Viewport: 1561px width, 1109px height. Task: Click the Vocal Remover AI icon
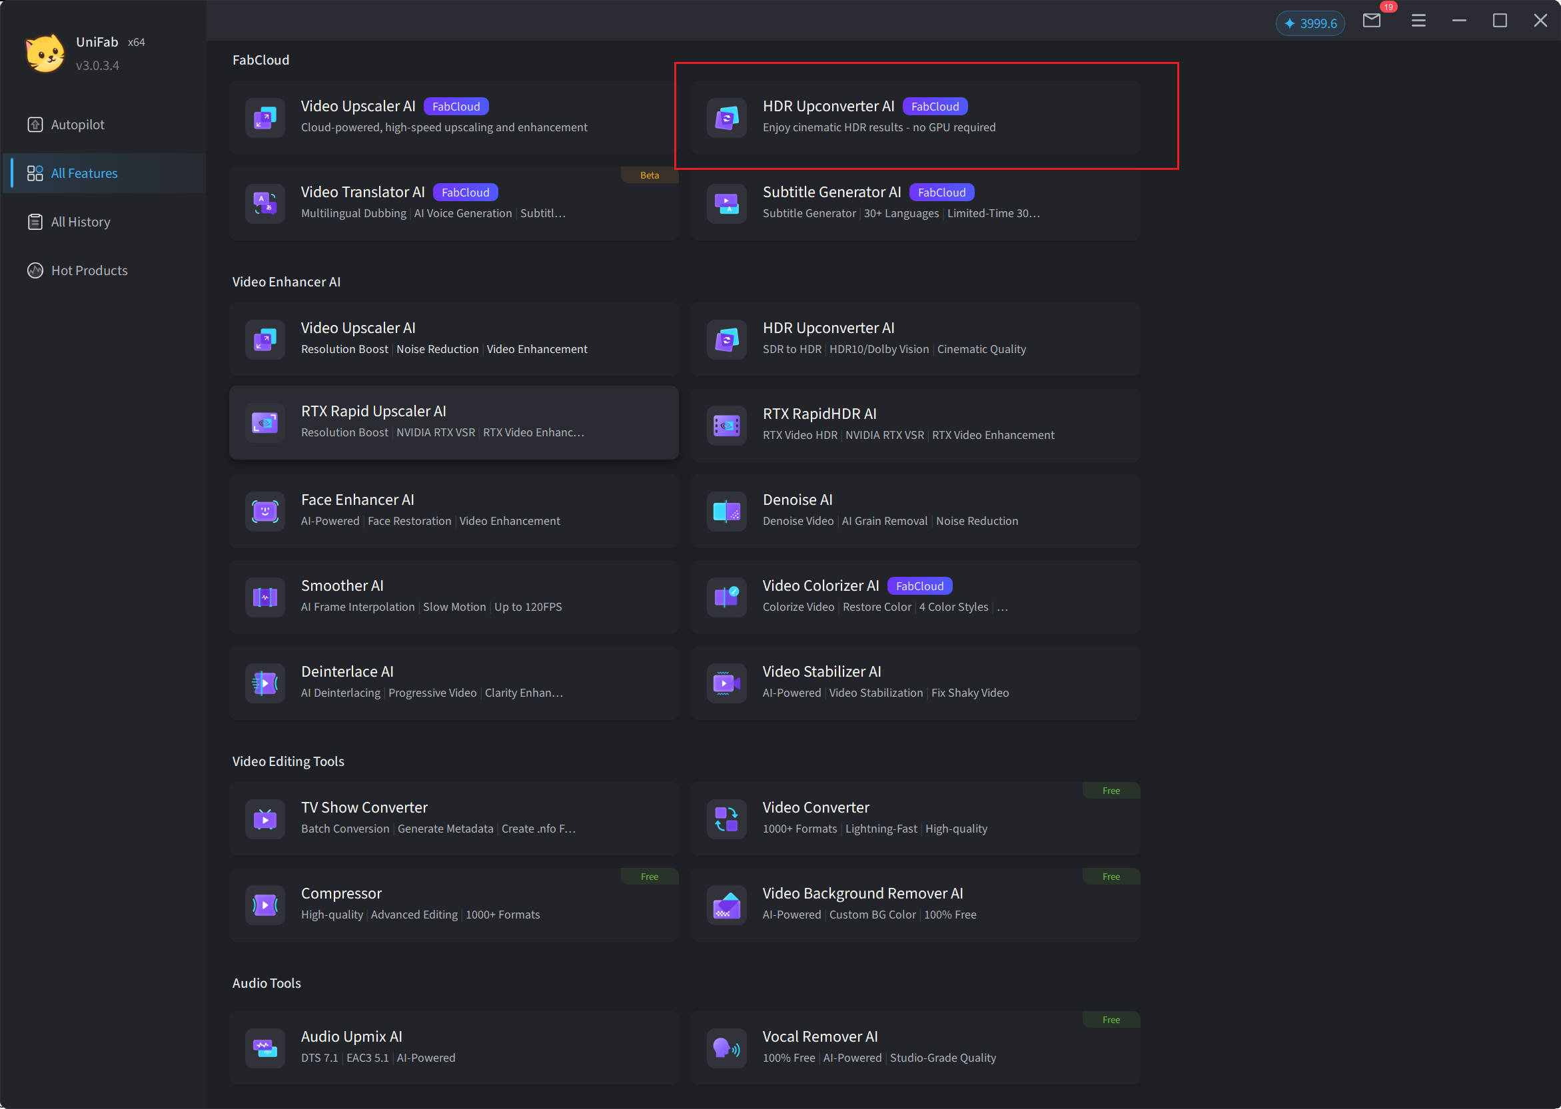click(x=727, y=1048)
